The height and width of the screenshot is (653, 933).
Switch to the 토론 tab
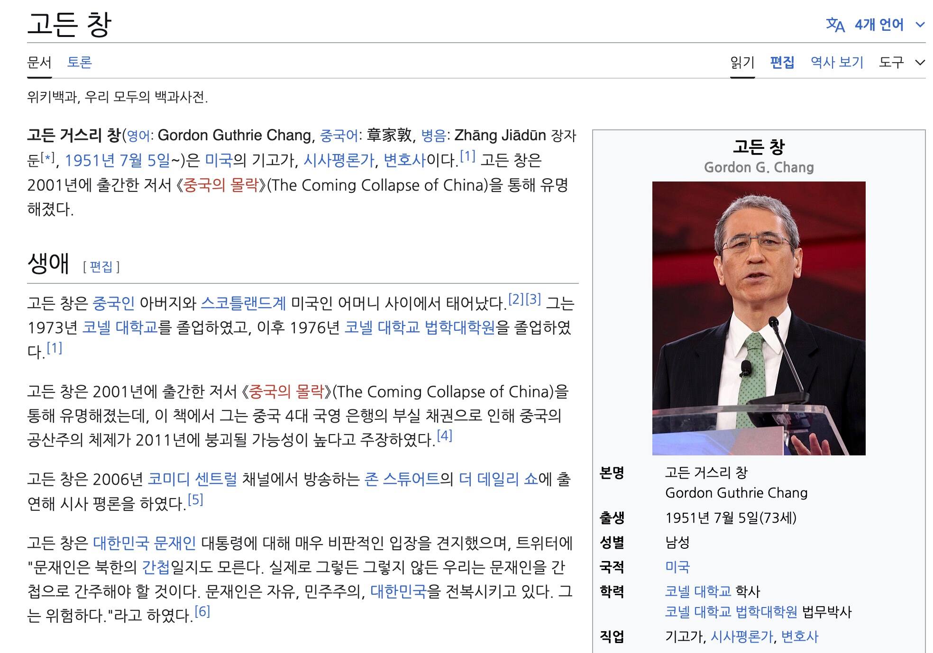pyautogui.click(x=80, y=63)
